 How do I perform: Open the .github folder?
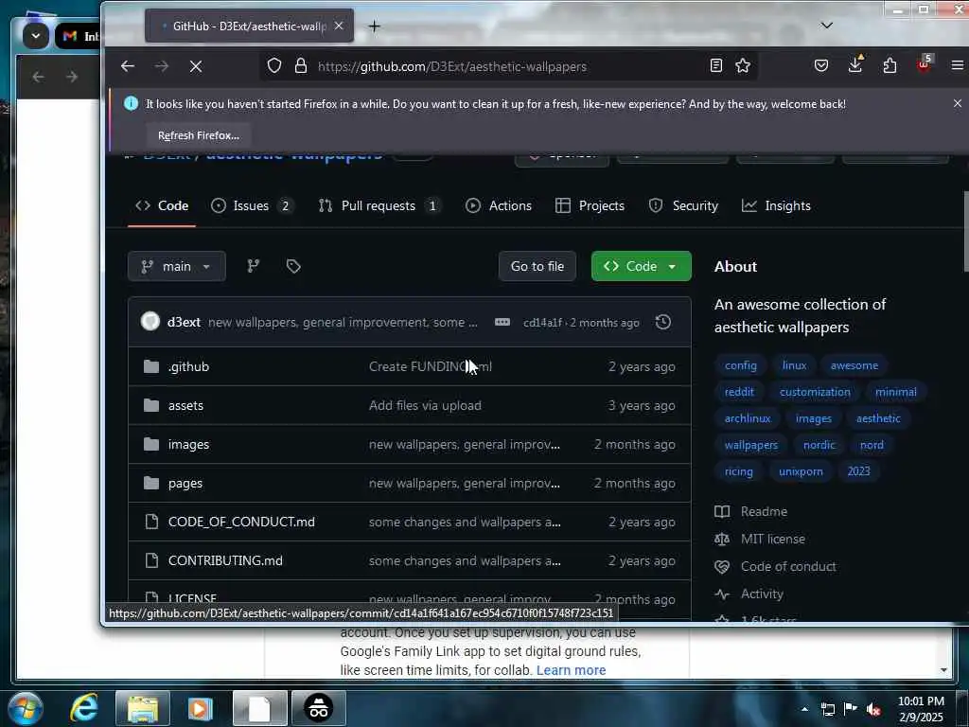coord(188,366)
